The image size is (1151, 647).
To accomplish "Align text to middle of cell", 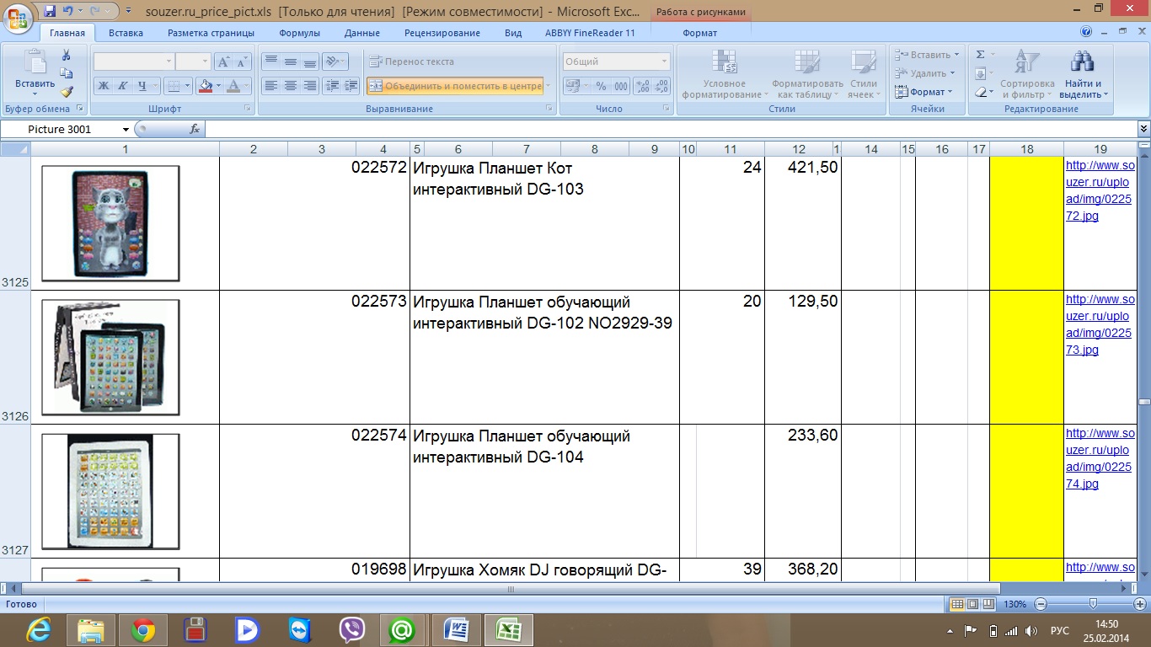I will pos(290,61).
